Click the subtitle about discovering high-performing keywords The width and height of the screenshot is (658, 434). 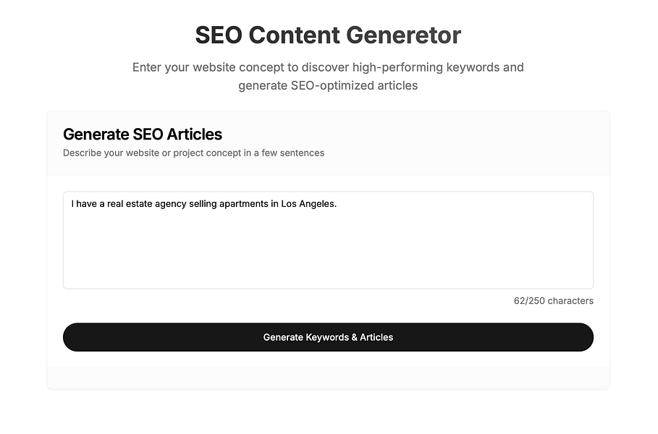click(x=328, y=76)
